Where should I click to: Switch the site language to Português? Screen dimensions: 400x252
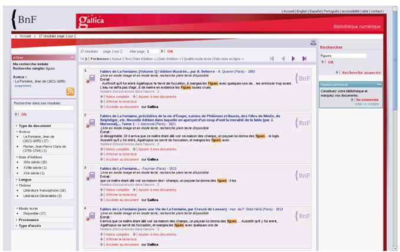[332, 11]
